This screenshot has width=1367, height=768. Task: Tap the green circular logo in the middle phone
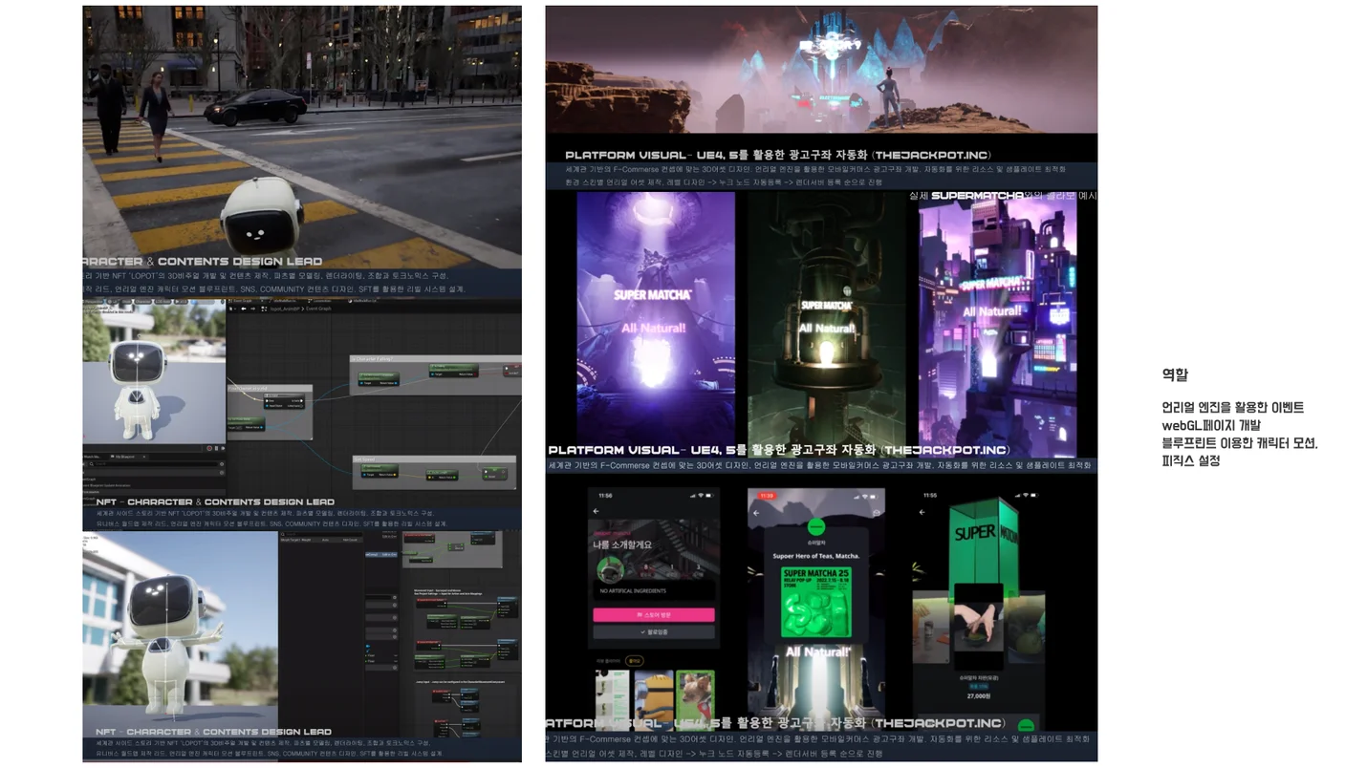coord(815,527)
